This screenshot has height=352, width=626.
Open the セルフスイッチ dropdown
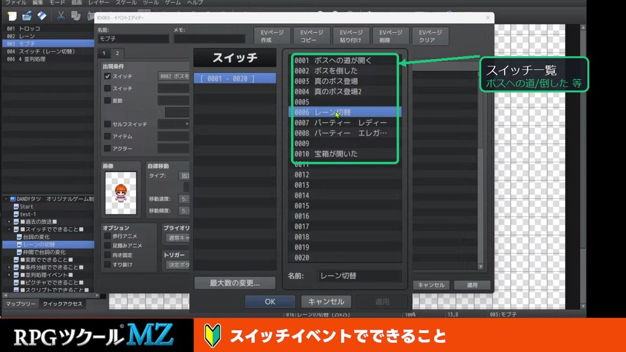pyautogui.click(x=174, y=124)
